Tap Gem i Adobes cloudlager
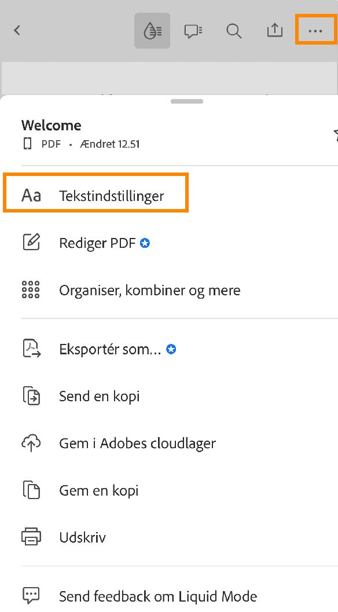 pyautogui.click(x=137, y=443)
